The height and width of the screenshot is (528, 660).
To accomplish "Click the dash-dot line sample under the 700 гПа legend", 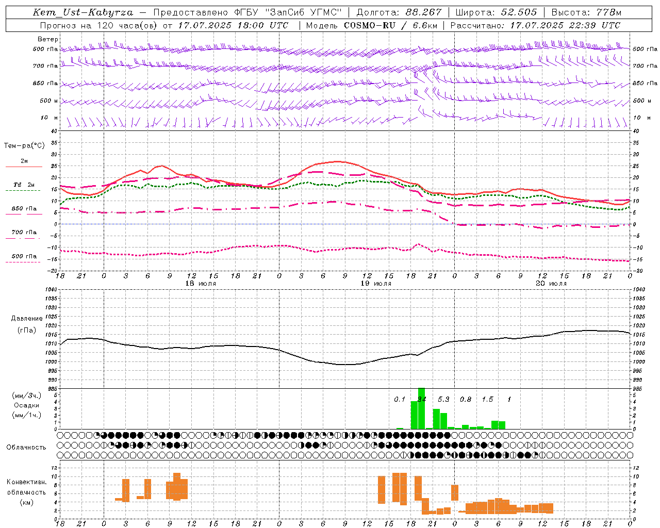I will click(x=23, y=239).
